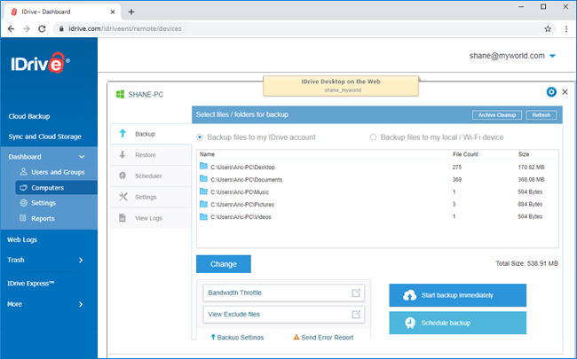The width and height of the screenshot is (577, 359).
Task: Select Backup files to my IDrive account
Action: tap(200, 137)
